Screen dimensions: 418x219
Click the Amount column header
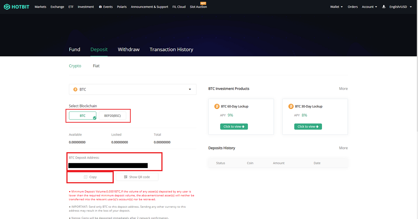pyautogui.click(x=279, y=163)
